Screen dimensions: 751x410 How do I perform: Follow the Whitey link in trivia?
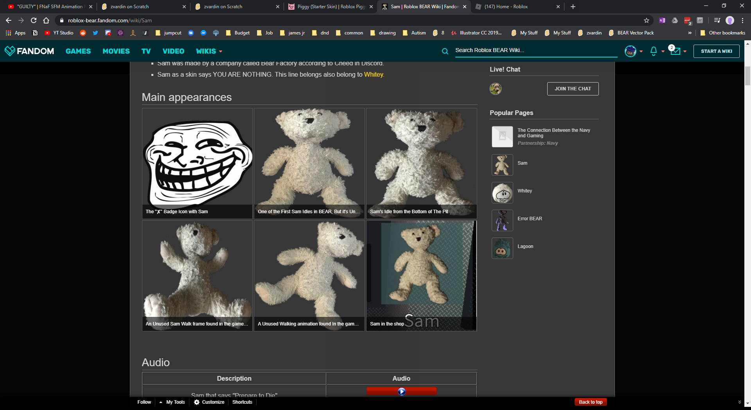(374, 74)
